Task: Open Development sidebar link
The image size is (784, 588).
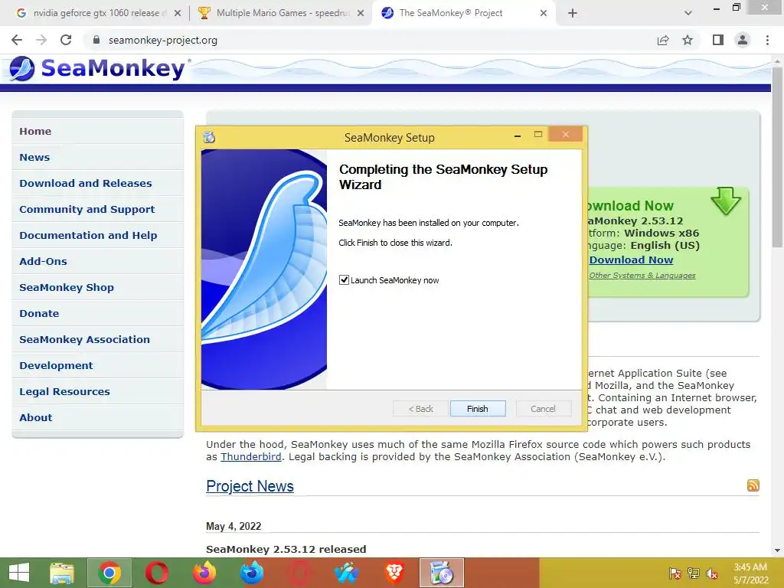Action: click(56, 365)
